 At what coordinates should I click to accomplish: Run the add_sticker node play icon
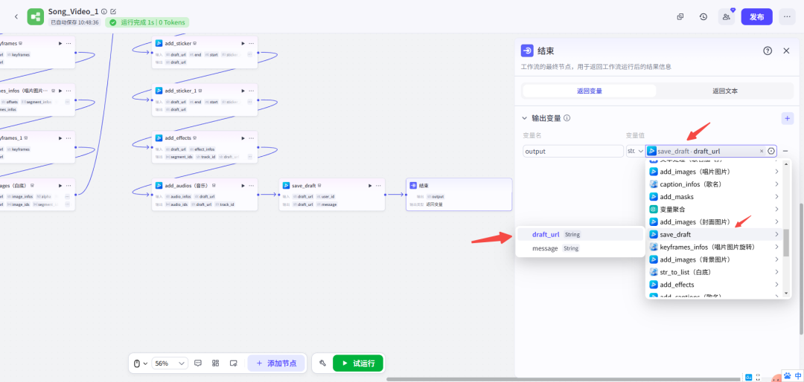point(243,44)
